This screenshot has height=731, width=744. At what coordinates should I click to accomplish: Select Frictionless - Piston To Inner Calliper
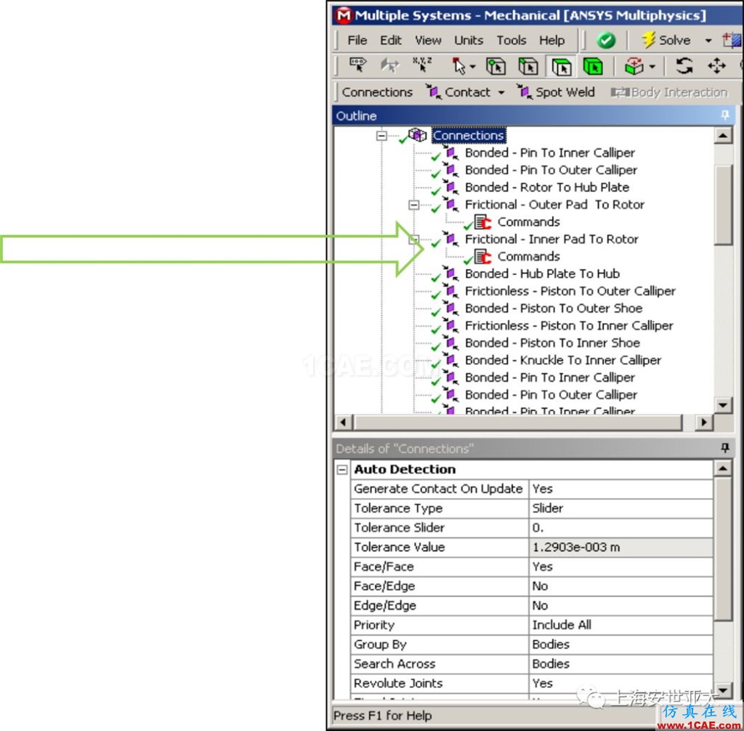569,325
